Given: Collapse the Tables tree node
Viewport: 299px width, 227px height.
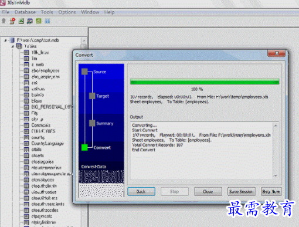Looking at the screenshot, I should (x=12, y=46).
